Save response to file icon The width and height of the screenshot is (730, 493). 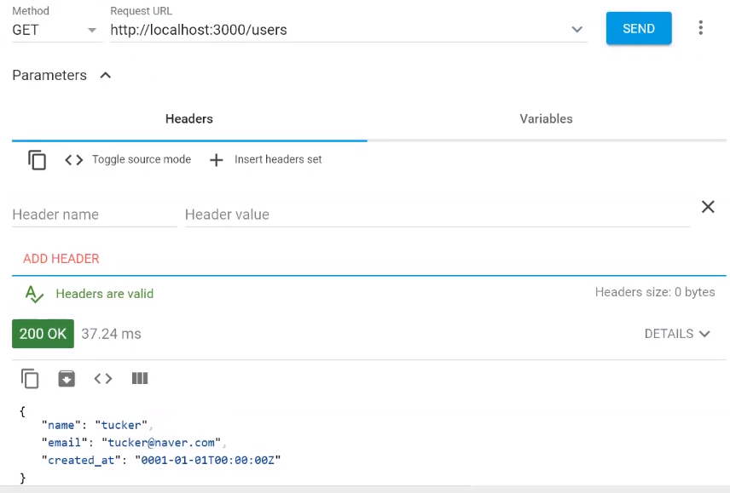pos(67,379)
